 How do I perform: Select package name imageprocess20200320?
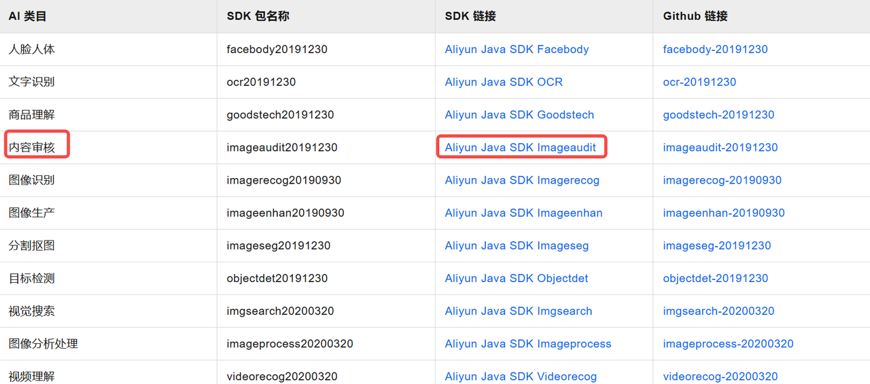(290, 343)
